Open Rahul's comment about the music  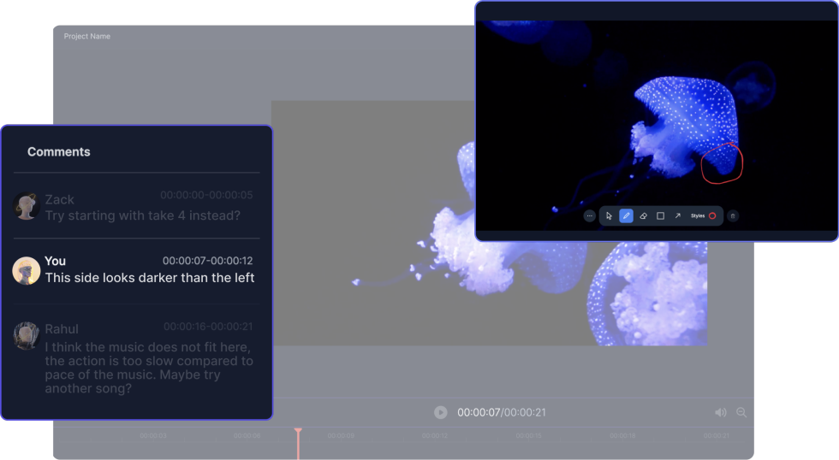click(149, 361)
